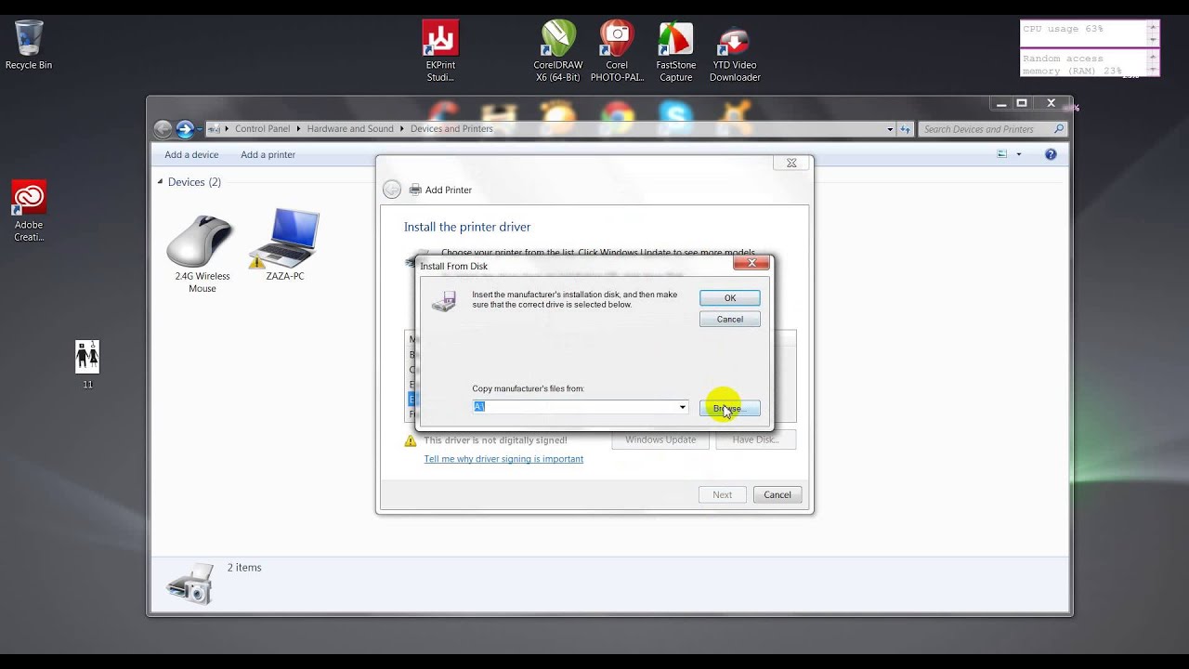Click the back arrow in Devices and Printers
Screen dimensions: 1189x669
tap(163, 129)
